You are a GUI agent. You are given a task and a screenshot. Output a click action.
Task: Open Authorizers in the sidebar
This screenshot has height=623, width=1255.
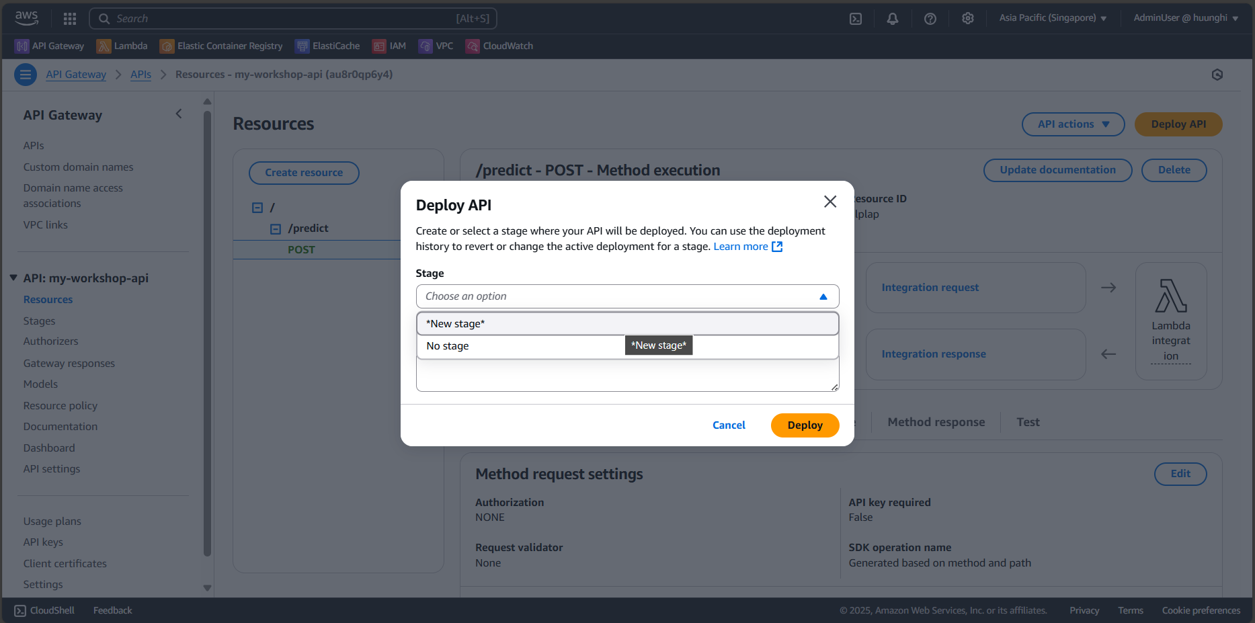click(x=50, y=341)
